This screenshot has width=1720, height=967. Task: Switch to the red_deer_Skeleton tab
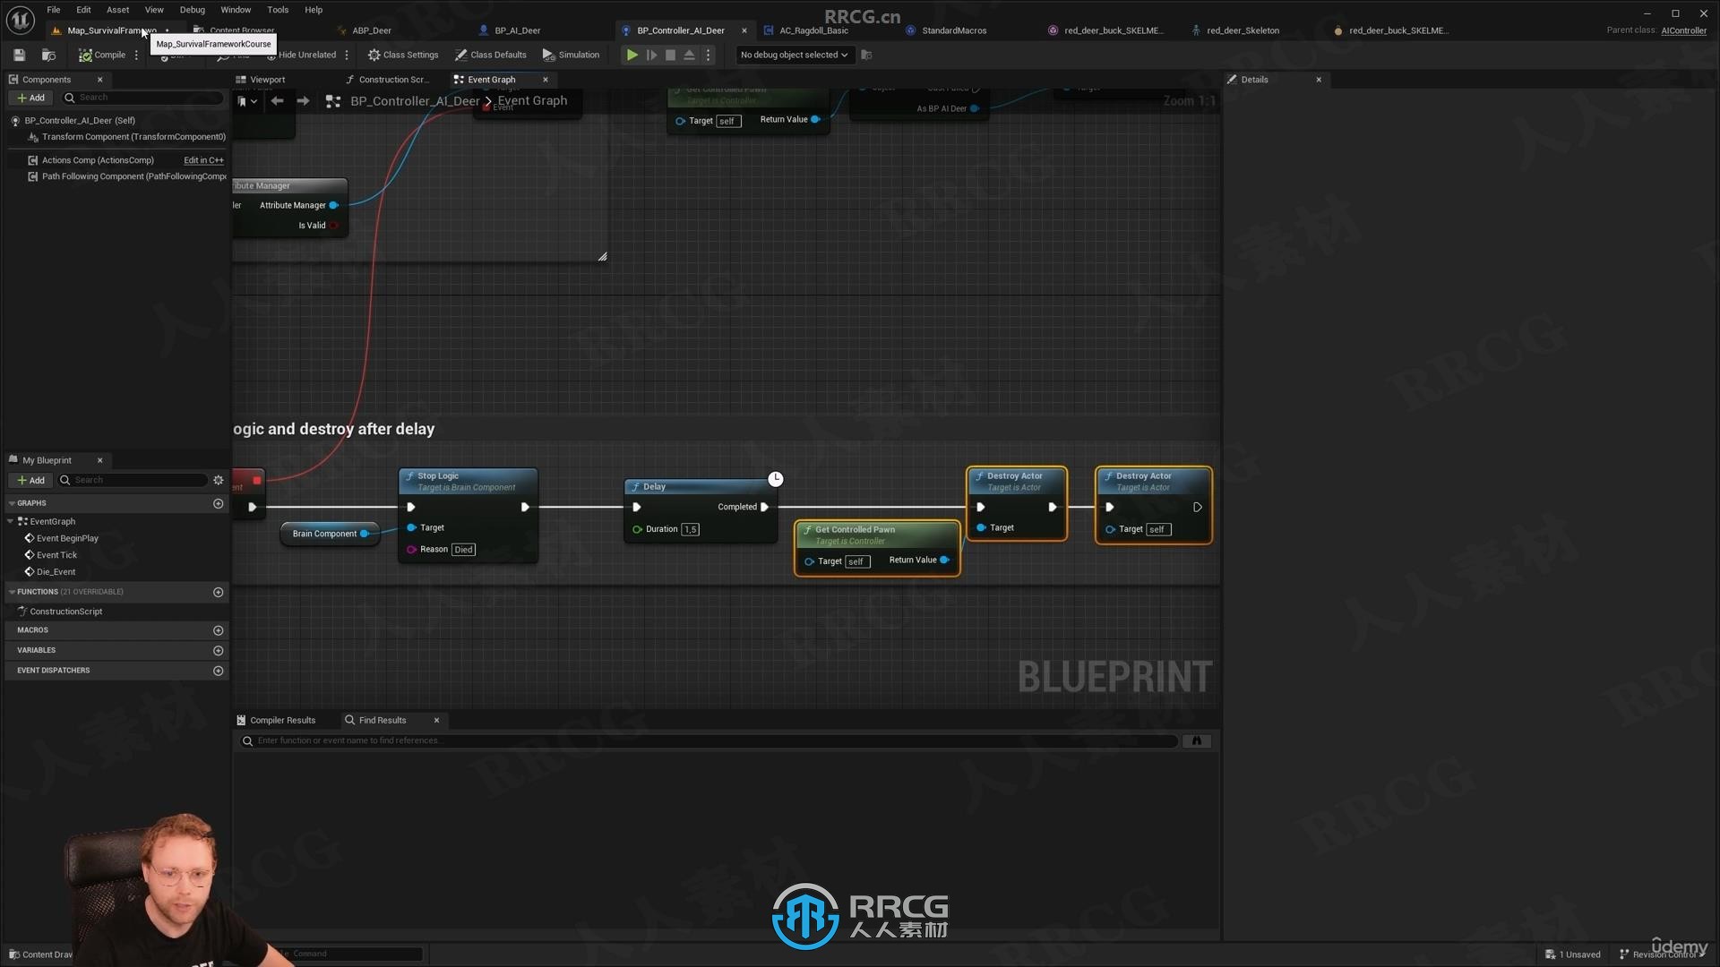point(1243,30)
